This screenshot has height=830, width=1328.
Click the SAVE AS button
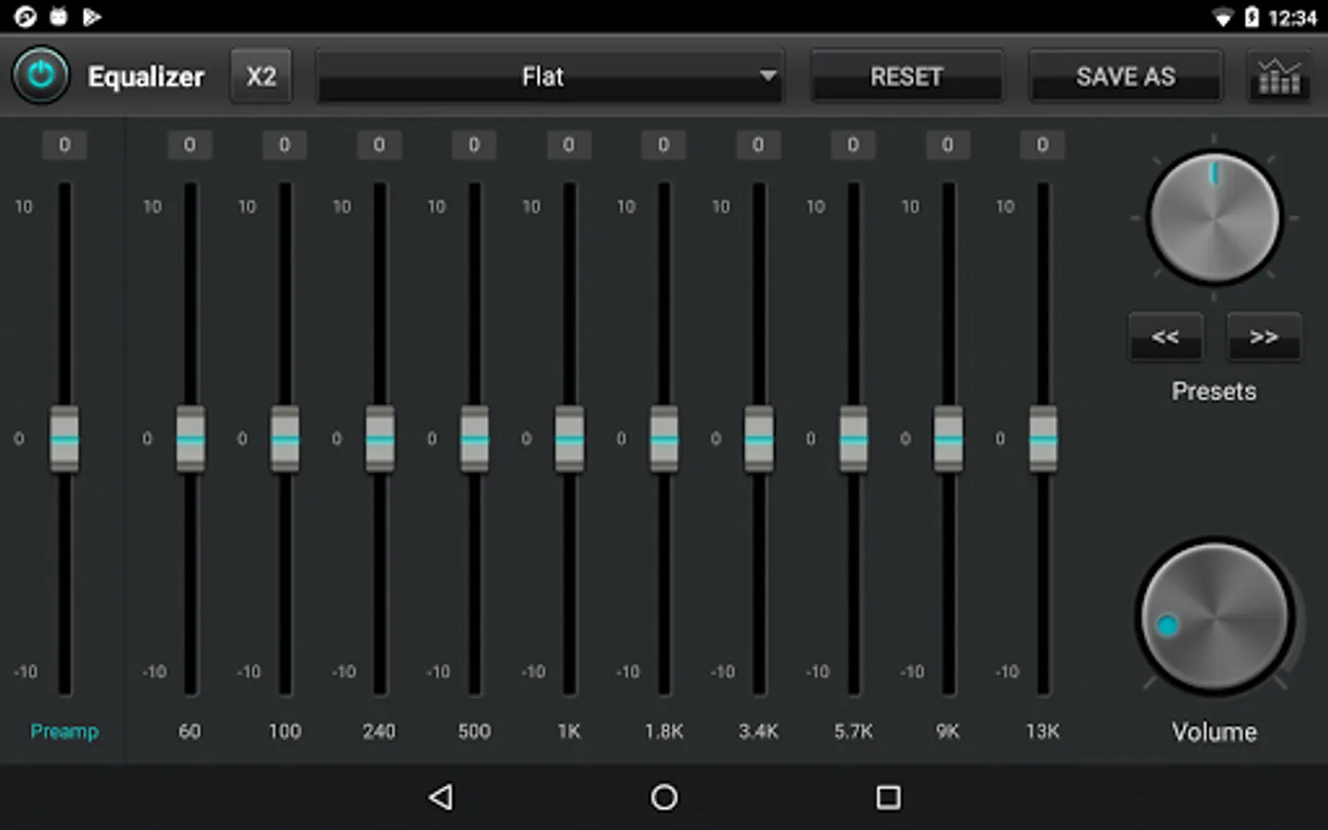1125,77
